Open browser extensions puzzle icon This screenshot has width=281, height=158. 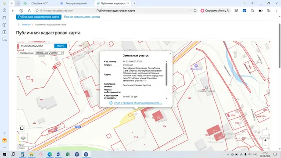click(252, 11)
